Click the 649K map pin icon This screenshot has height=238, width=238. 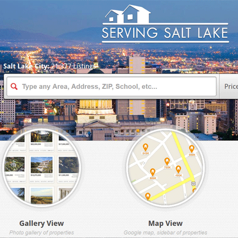(x=145, y=148)
